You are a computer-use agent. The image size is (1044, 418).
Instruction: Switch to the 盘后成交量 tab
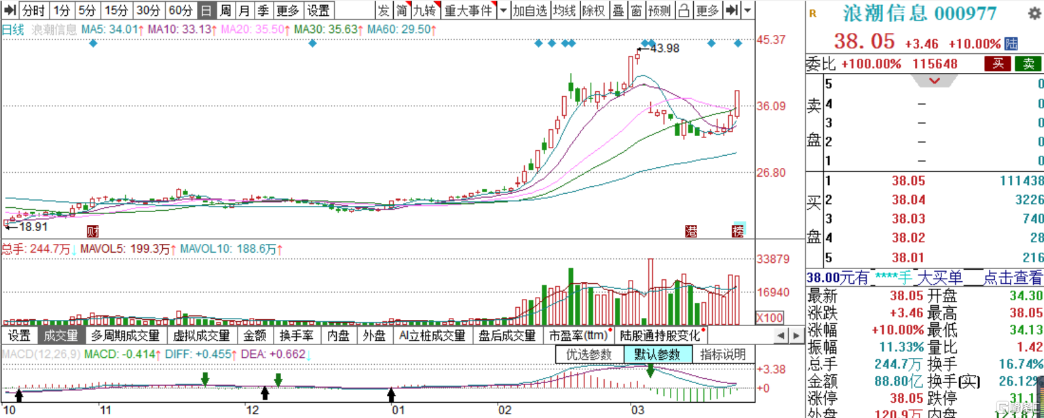(507, 336)
